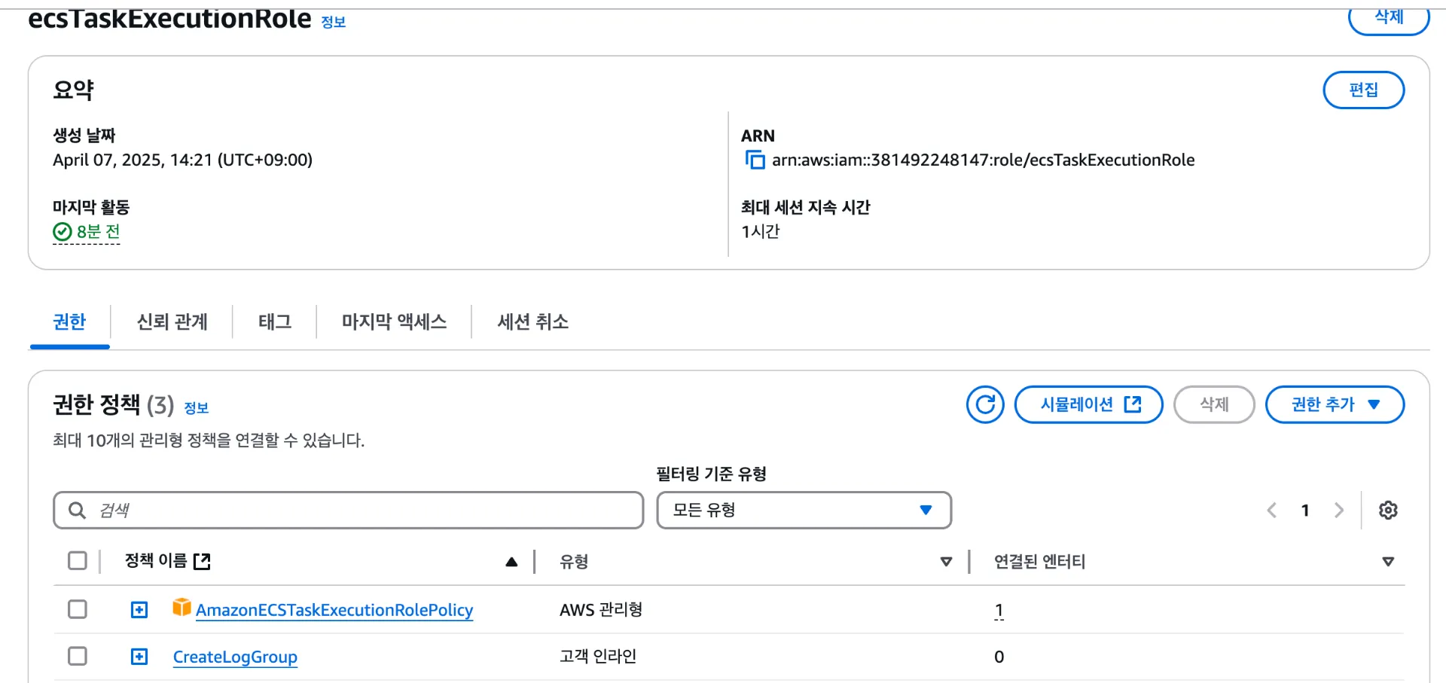The image size is (1446, 683).
Task: Go to the next page arrow
Action: point(1339,510)
